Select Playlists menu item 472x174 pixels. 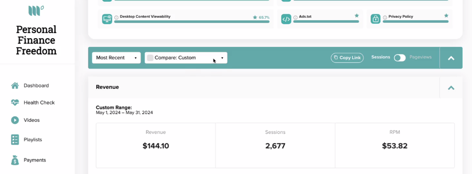pyautogui.click(x=33, y=140)
